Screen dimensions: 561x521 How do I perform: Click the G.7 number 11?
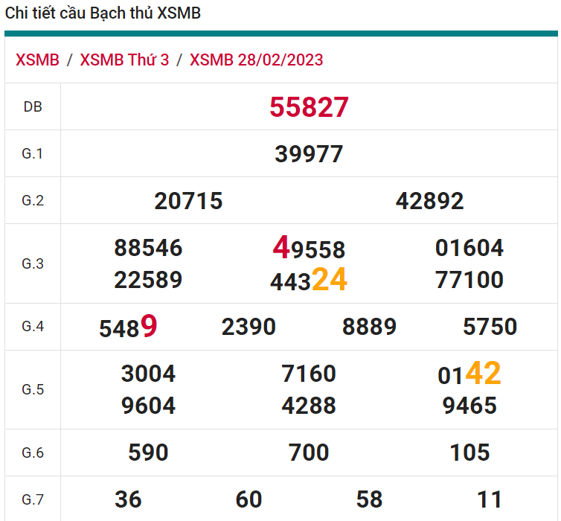point(490,499)
